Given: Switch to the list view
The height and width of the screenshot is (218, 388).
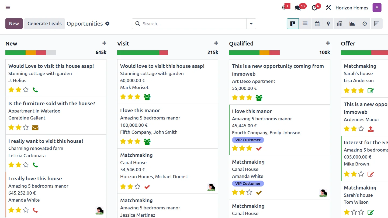Looking at the screenshot, I should click(x=305, y=24).
